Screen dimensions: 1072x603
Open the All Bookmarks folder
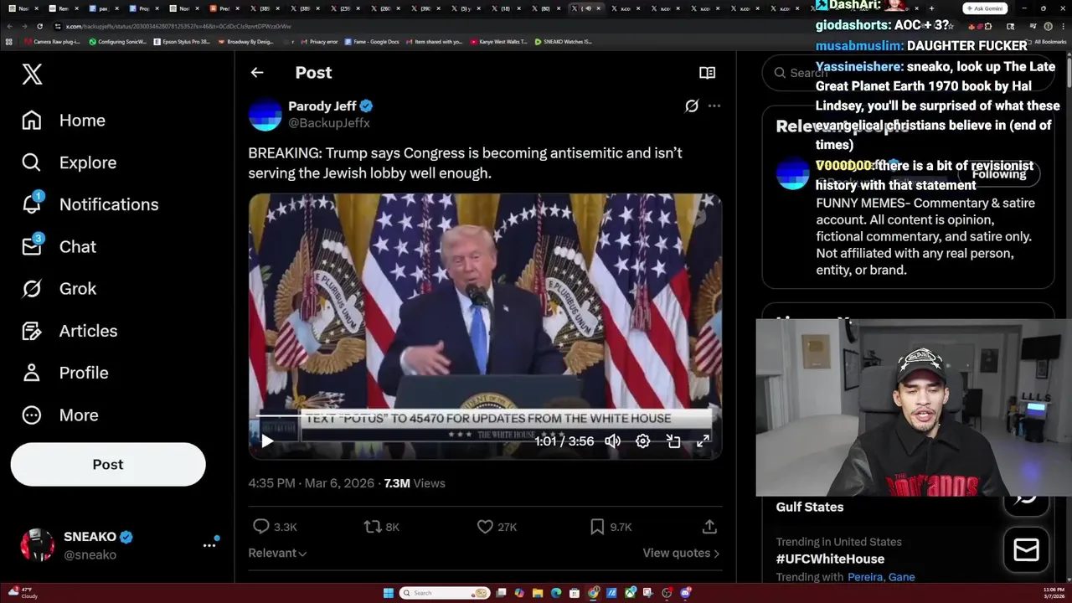point(1047,41)
